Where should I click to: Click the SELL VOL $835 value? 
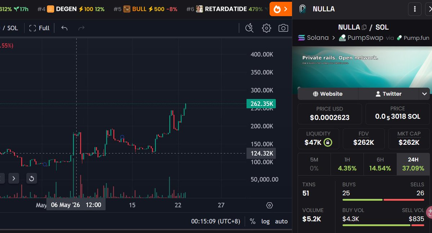pyautogui.click(x=417, y=219)
